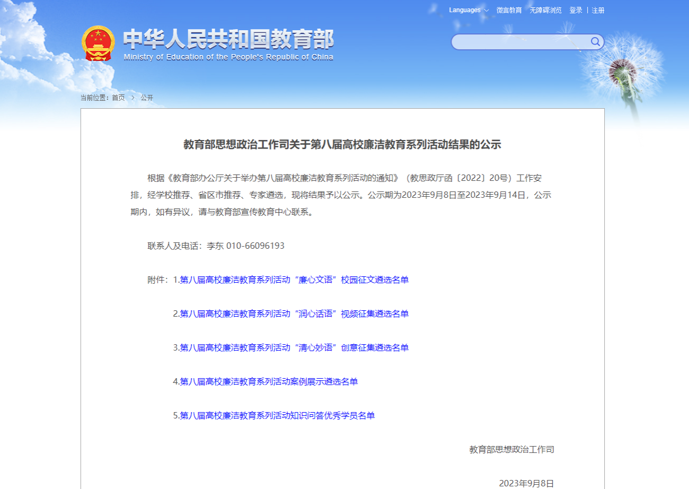Click 注册 to register

point(598,10)
